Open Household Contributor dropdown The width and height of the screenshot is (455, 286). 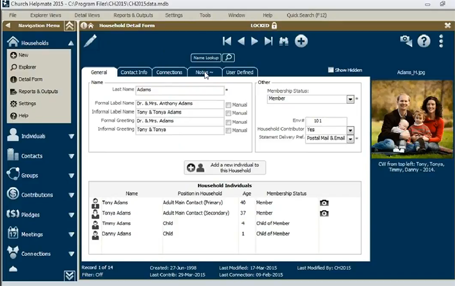point(350,130)
